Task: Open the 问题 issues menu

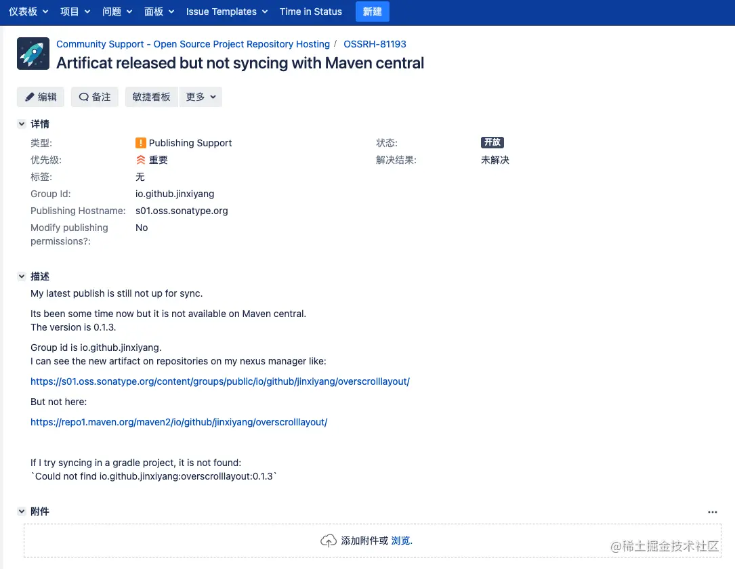Action: (117, 12)
